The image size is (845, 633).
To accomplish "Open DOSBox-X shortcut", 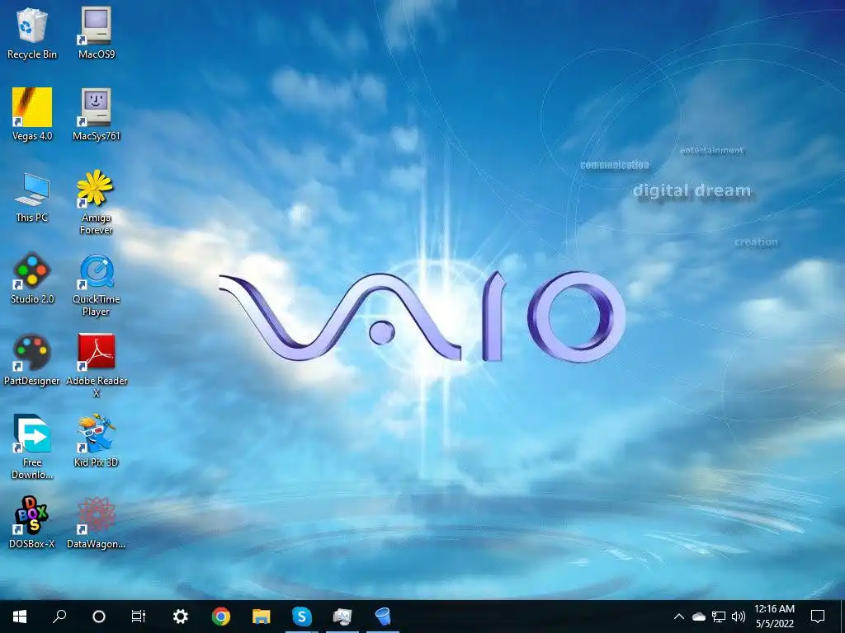I will pyautogui.click(x=32, y=523).
